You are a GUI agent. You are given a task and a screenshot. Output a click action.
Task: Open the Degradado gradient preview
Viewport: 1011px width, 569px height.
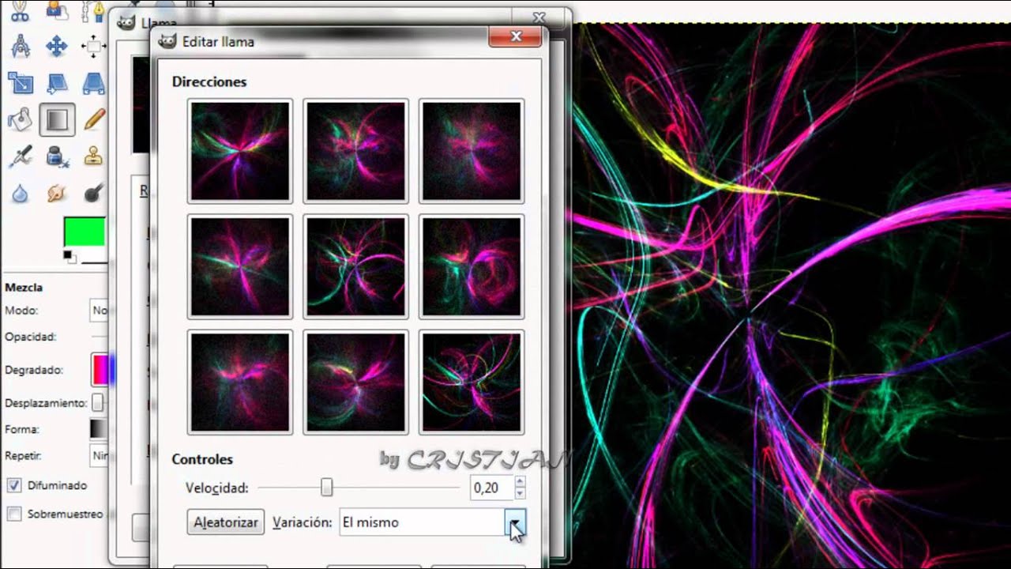pyautogui.click(x=102, y=370)
